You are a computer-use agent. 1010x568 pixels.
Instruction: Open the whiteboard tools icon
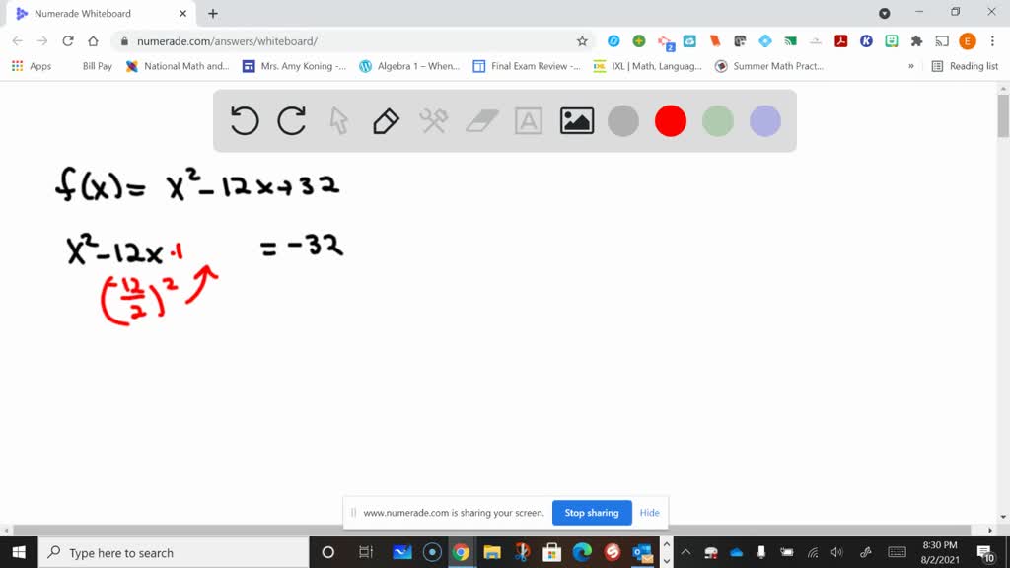click(x=434, y=120)
